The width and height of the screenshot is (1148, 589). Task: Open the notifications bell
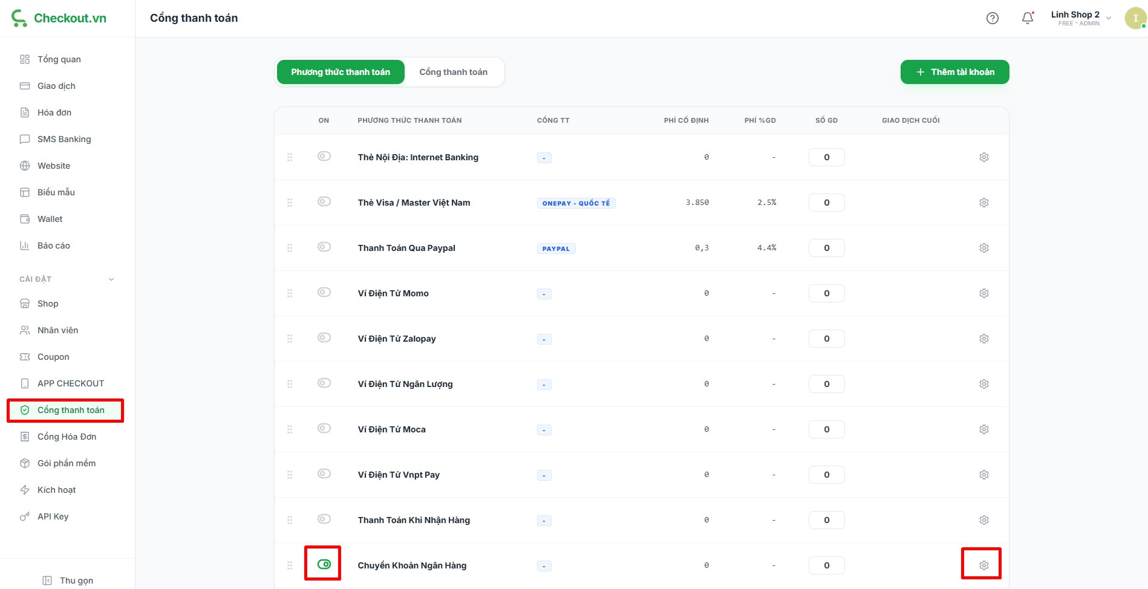tap(1028, 18)
